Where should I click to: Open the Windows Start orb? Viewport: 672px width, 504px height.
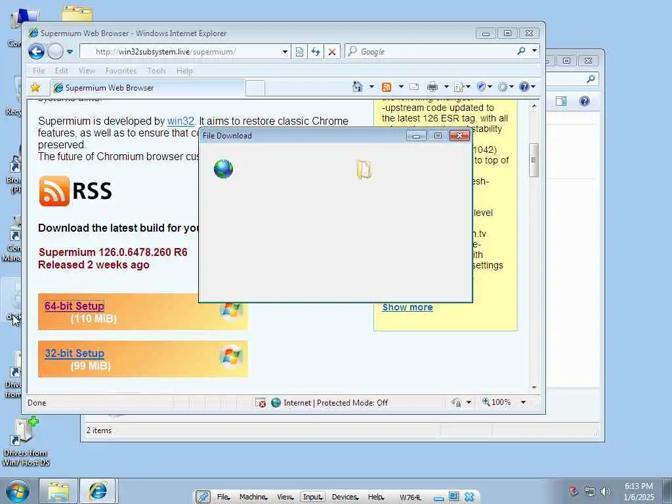(x=18, y=491)
